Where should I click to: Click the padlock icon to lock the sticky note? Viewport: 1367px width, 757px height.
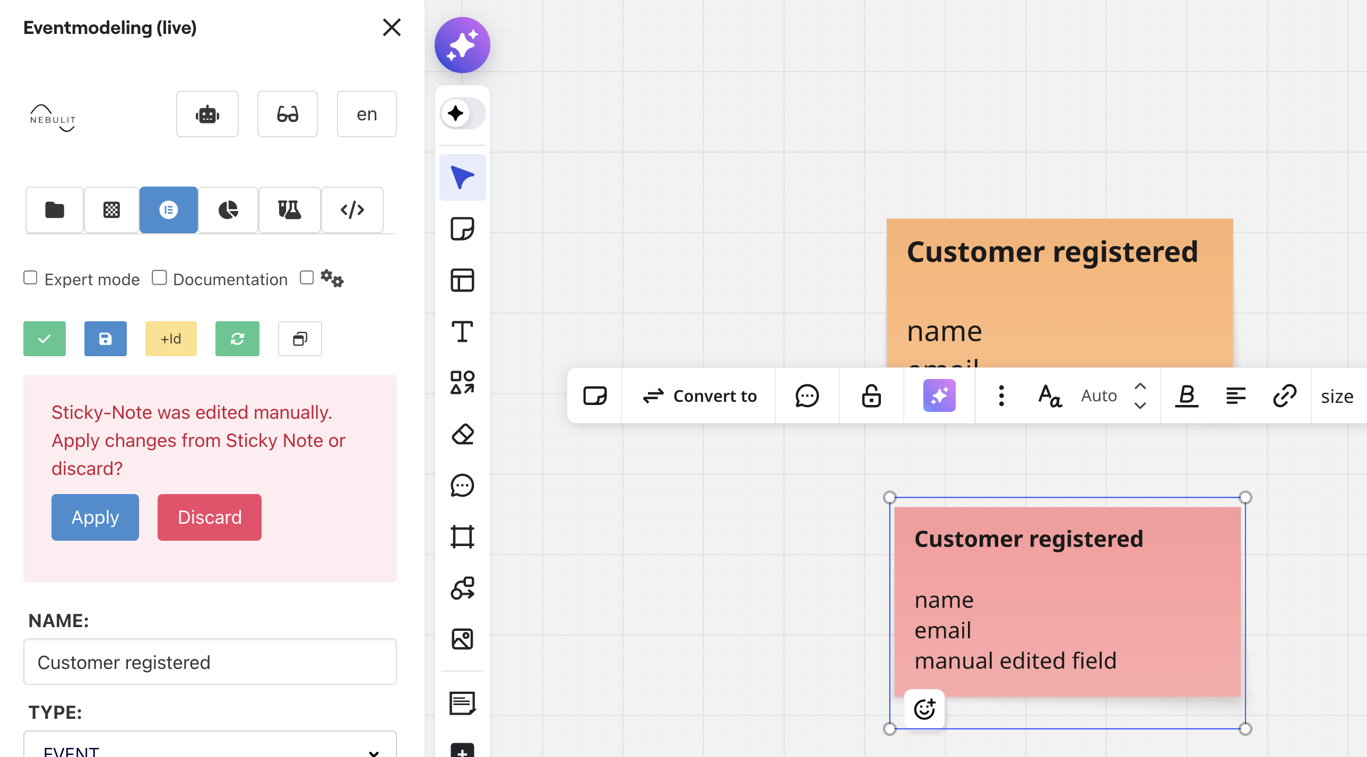click(871, 396)
